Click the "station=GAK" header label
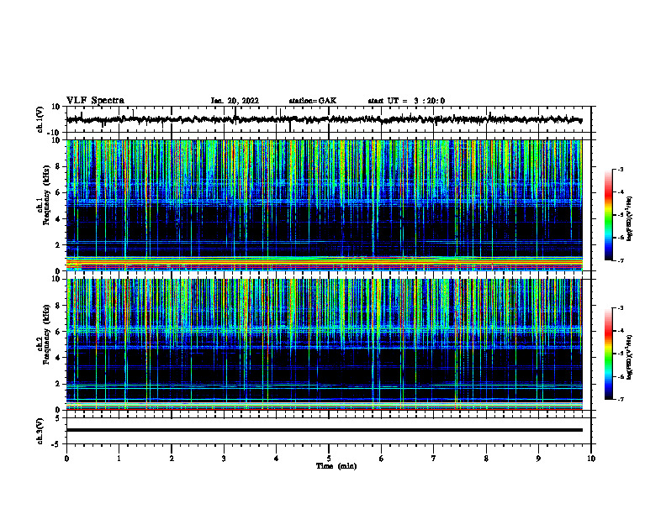 [313, 101]
